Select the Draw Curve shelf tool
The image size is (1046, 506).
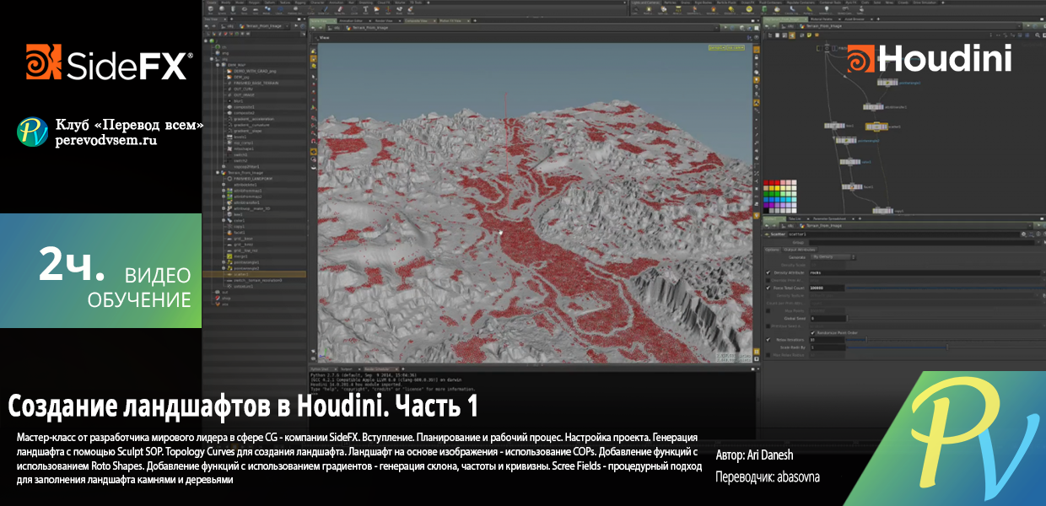tap(324, 9)
